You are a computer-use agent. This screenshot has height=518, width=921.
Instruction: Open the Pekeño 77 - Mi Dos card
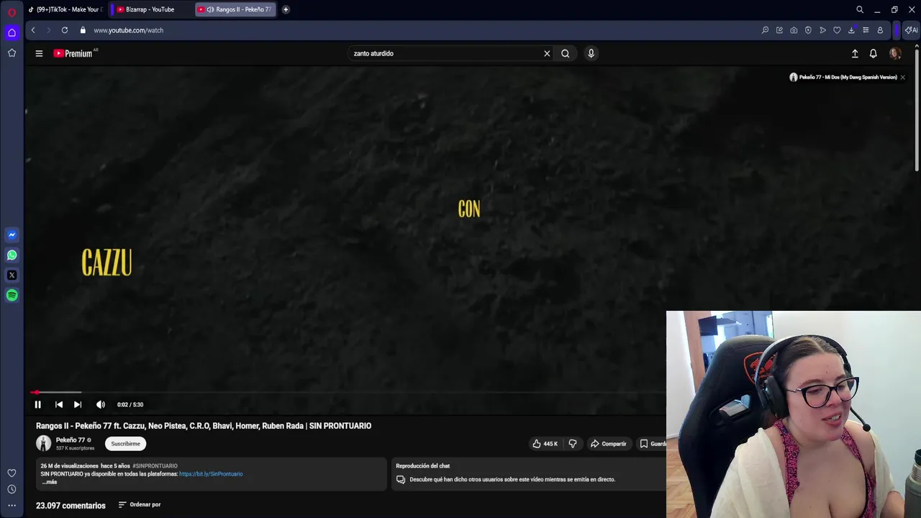(x=843, y=77)
